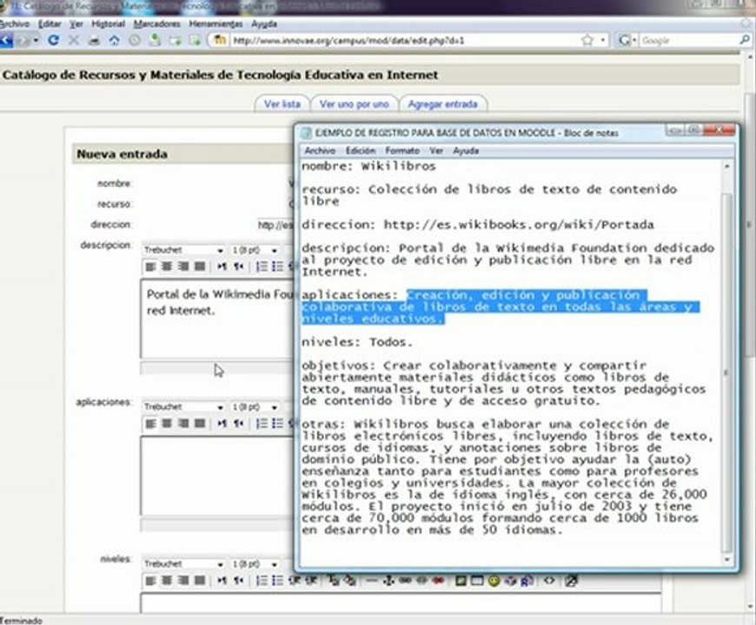The image size is (756, 625).
Task: Enlarge niveles editor to fullscreen
Action: pos(571,581)
